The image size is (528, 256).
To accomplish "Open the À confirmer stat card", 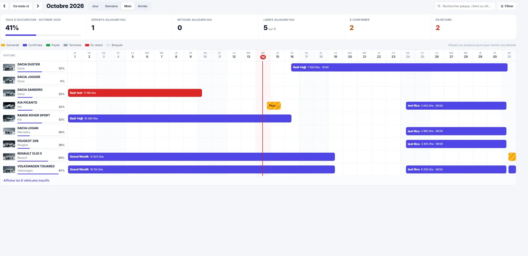I will (x=387, y=27).
